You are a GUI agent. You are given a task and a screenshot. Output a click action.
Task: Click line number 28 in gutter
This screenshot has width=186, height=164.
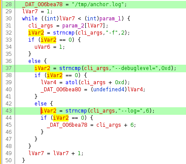click(8, 4)
